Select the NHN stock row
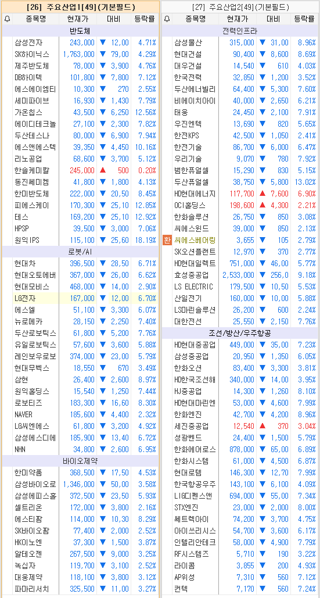 80,450
